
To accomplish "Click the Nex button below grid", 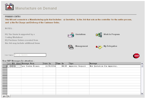I will [4, 96].
